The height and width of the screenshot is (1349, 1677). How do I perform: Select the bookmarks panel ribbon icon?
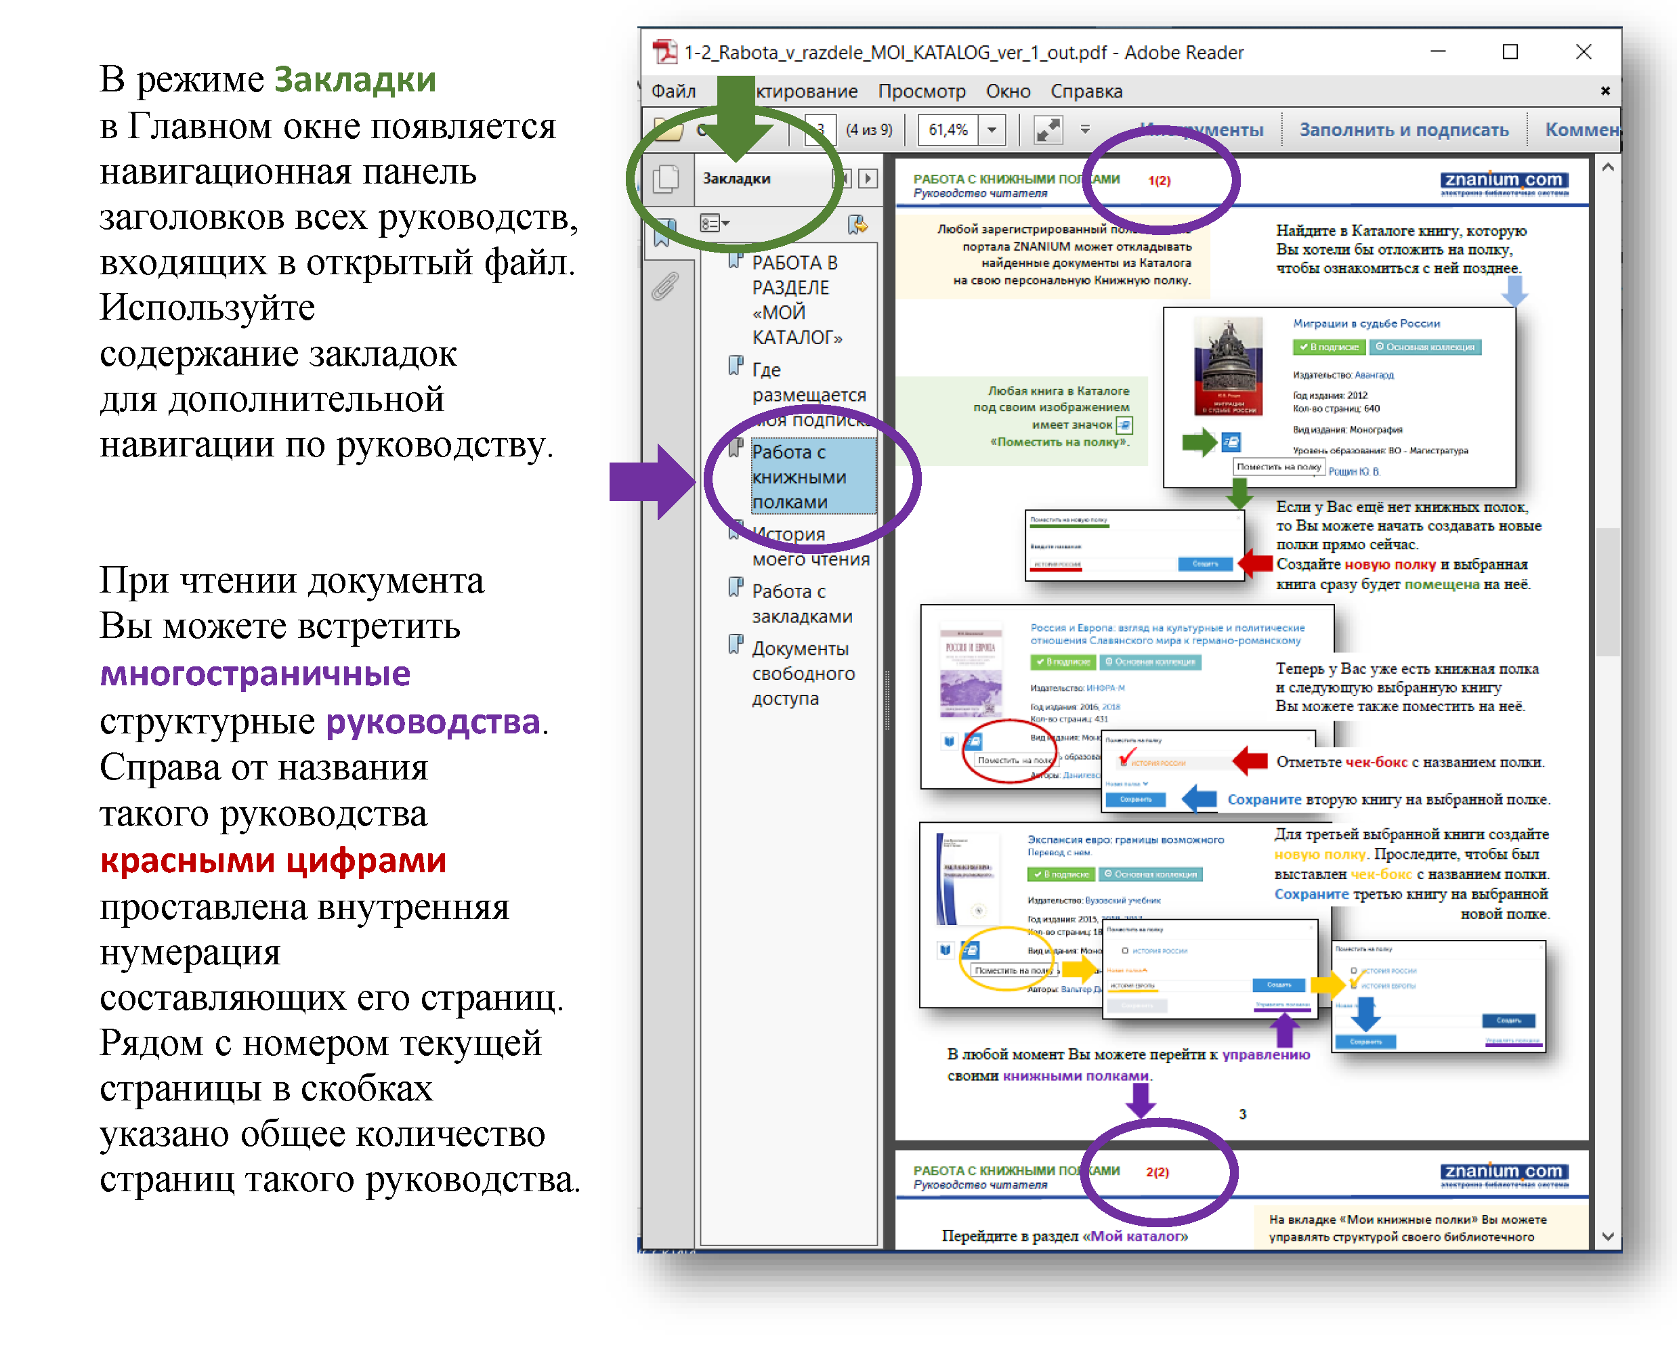664,232
